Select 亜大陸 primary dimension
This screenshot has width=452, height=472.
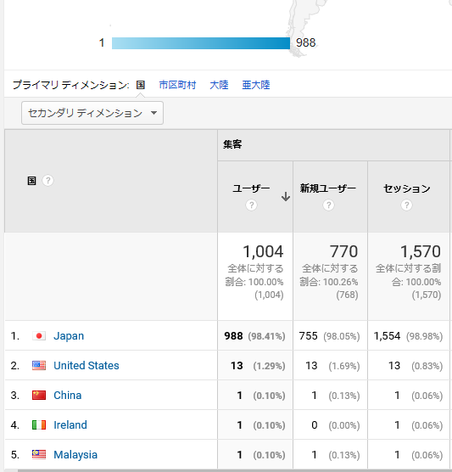point(256,85)
